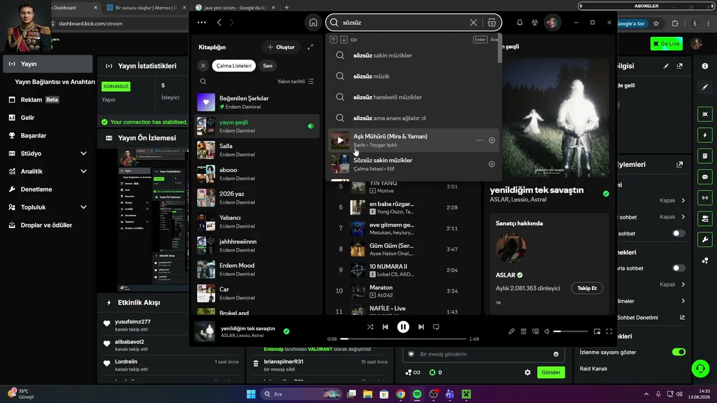Open the Spotify miniplayer
This screenshot has width=717, height=403.
[x=597, y=331]
